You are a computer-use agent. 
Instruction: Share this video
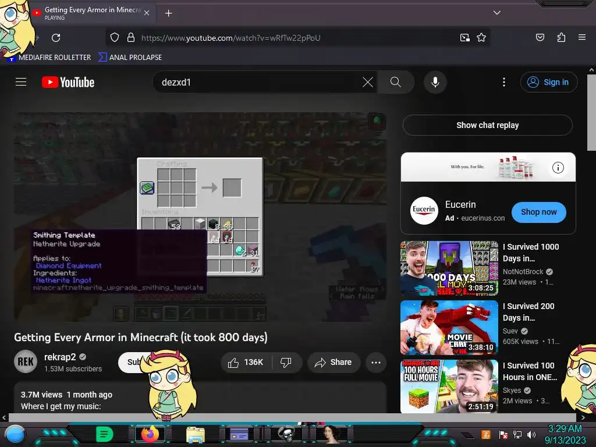334,362
